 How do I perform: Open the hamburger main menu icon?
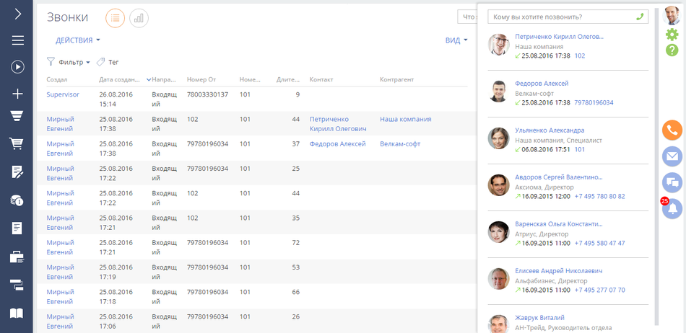(x=17, y=40)
